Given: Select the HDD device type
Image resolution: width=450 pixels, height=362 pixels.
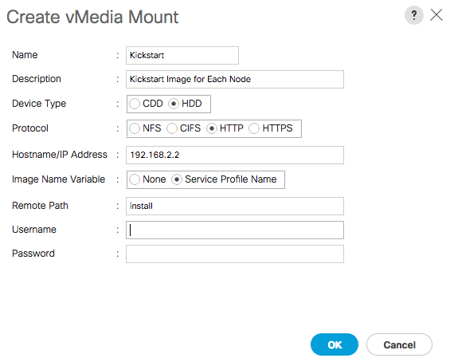Looking at the screenshot, I should click(x=174, y=104).
